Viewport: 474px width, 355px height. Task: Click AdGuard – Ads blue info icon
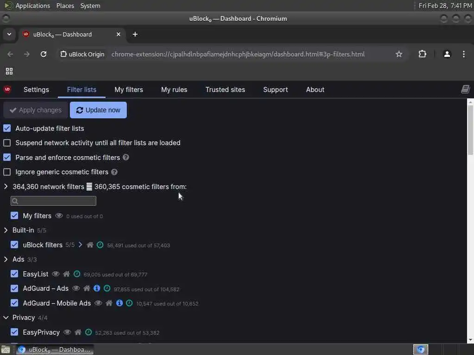pyautogui.click(x=97, y=288)
